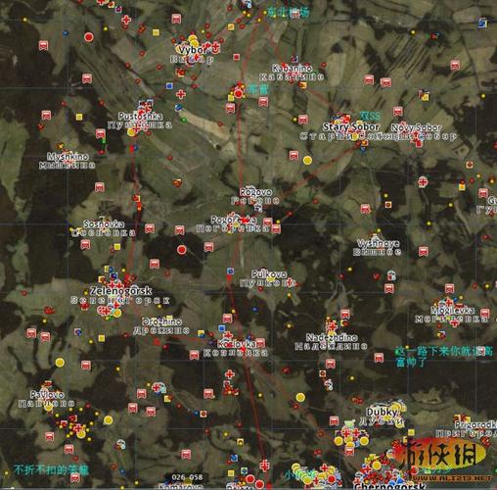
Task: Select the vehicle icon at the top, north of Vybor
Action: click(176, 19)
